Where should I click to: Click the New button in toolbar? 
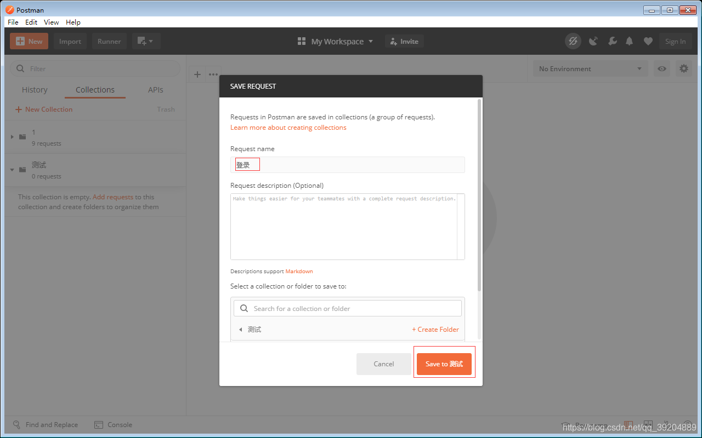[x=29, y=41]
